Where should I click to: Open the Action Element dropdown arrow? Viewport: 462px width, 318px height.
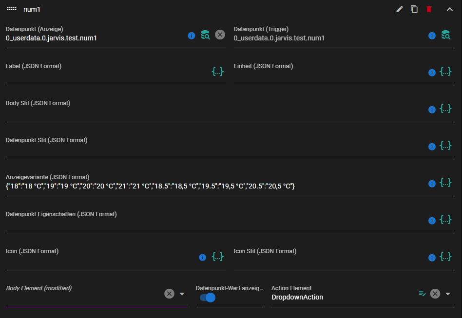coord(448,294)
